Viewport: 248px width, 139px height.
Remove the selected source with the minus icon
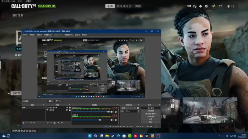[x=51, y=123]
